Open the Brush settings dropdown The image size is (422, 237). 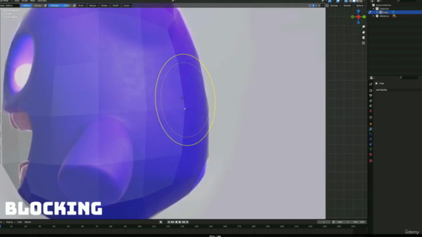pyautogui.click(x=82, y=5)
